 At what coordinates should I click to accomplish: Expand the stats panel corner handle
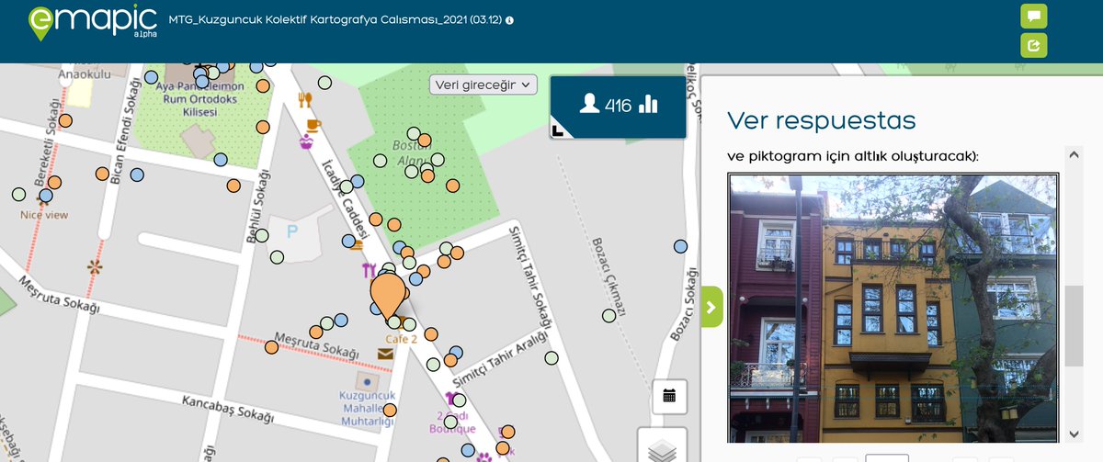557,131
